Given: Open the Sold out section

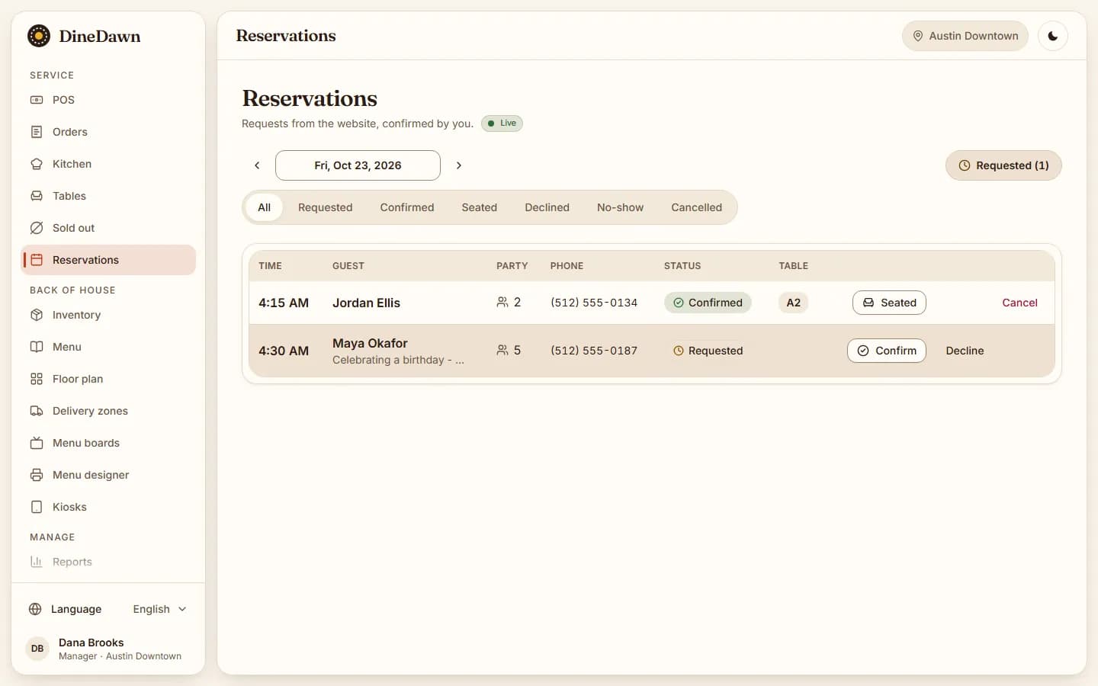Looking at the screenshot, I should click(x=108, y=228).
